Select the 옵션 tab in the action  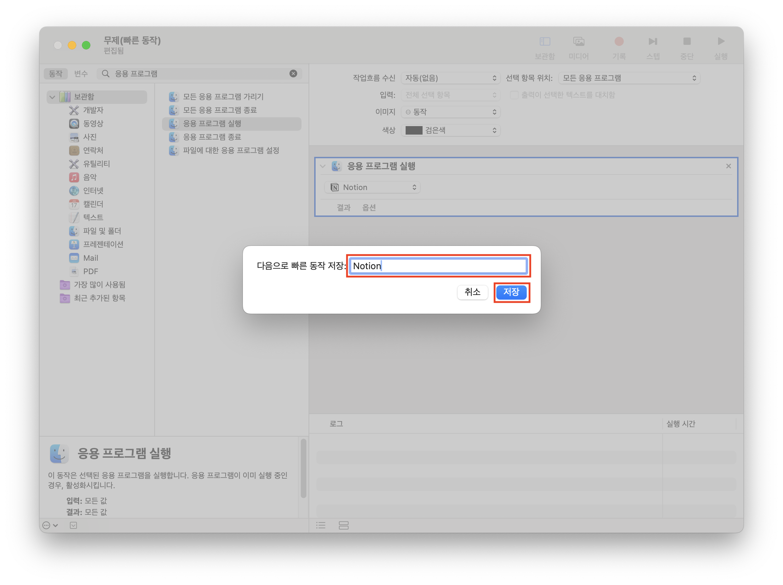tap(369, 207)
